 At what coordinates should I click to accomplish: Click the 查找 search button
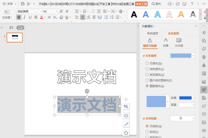(156, 4)
